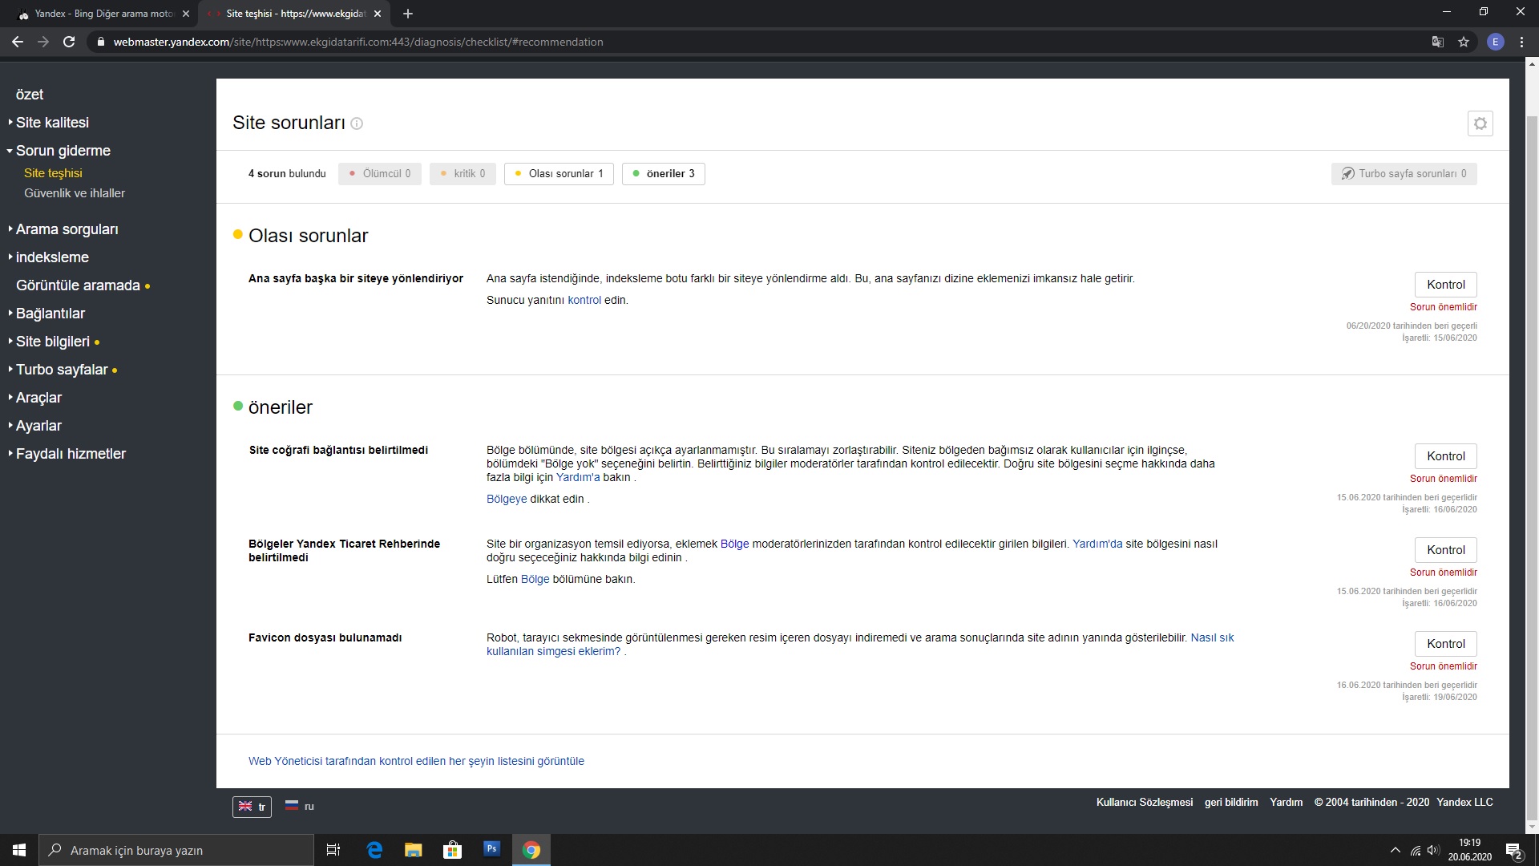The image size is (1539, 866).
Task: Toggle the Olası sorunlar 1 filter
Action: [559, 174]
